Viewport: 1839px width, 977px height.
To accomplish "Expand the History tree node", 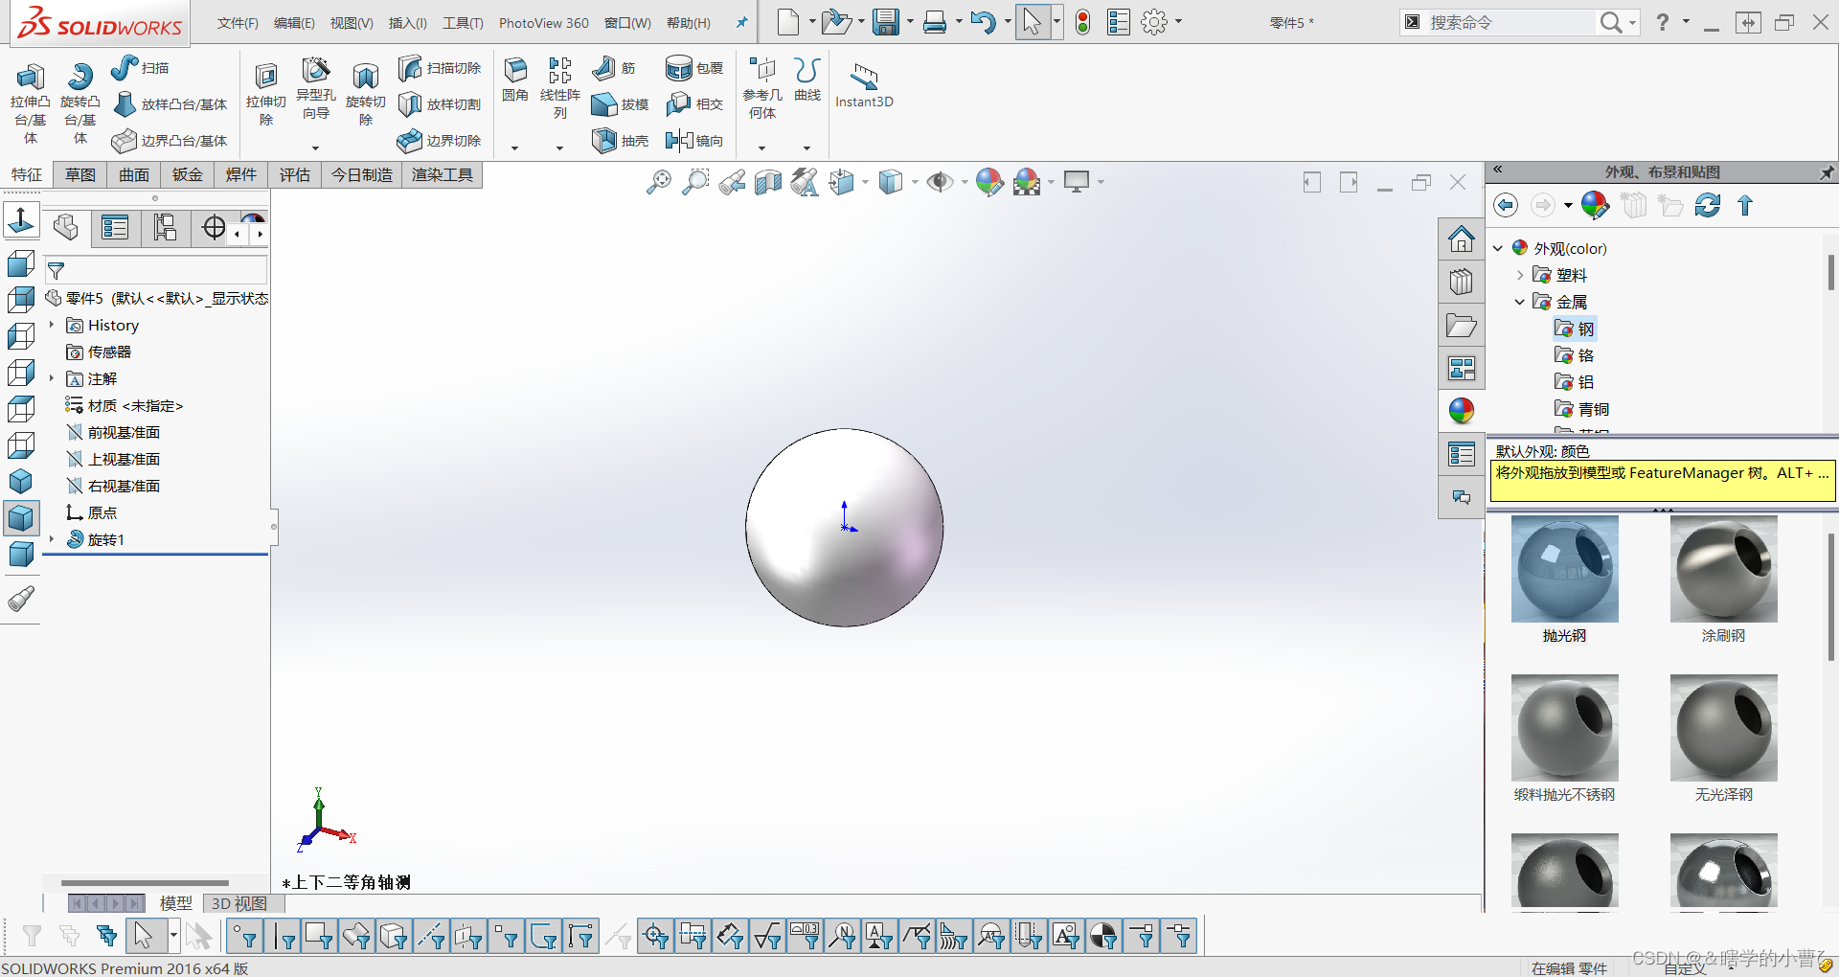I will tap(52, 325).
